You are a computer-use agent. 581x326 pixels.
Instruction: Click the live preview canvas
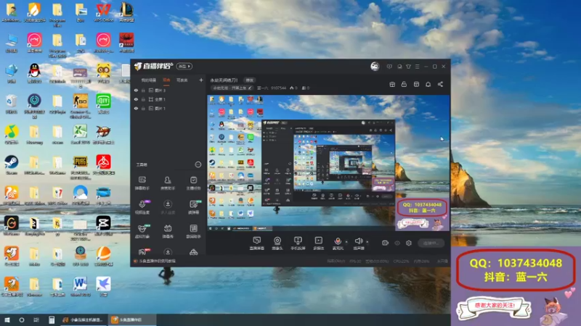[328, 163]
